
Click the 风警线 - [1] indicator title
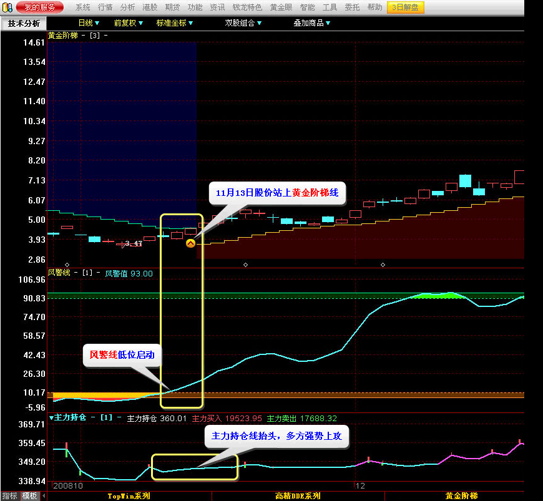click(x=74, y=273)
